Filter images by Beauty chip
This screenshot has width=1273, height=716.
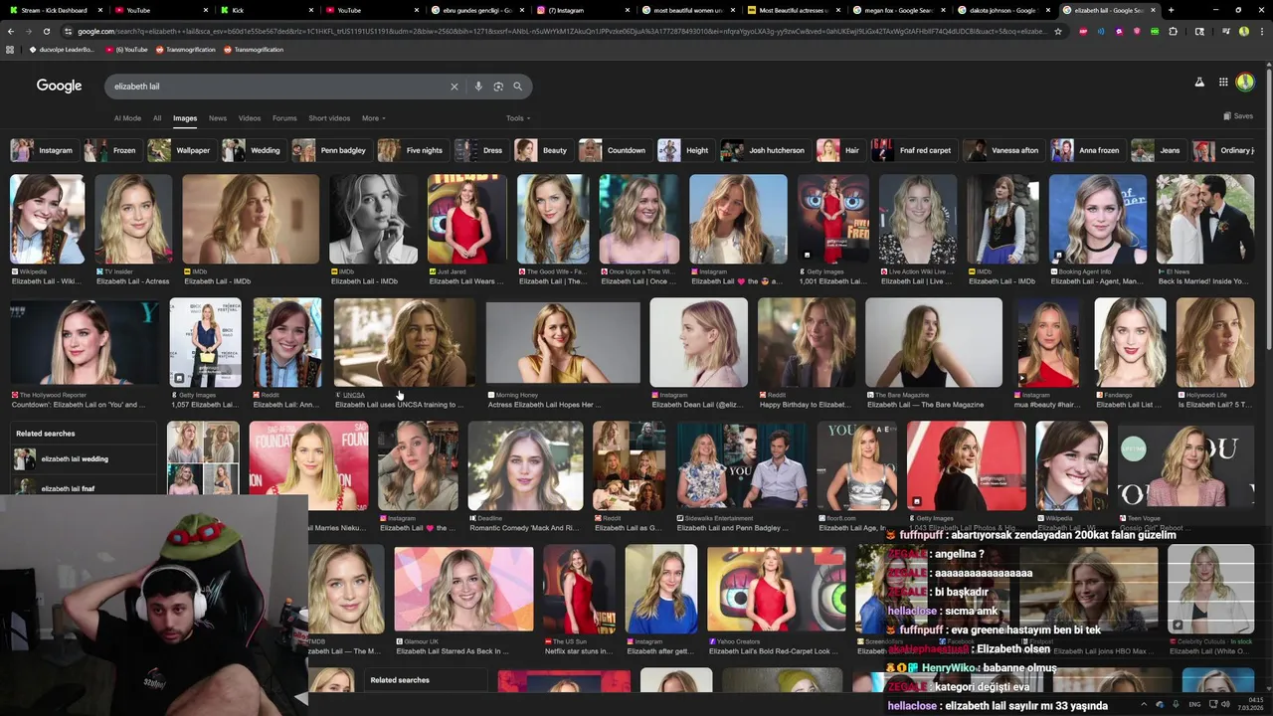click(542, 150)
